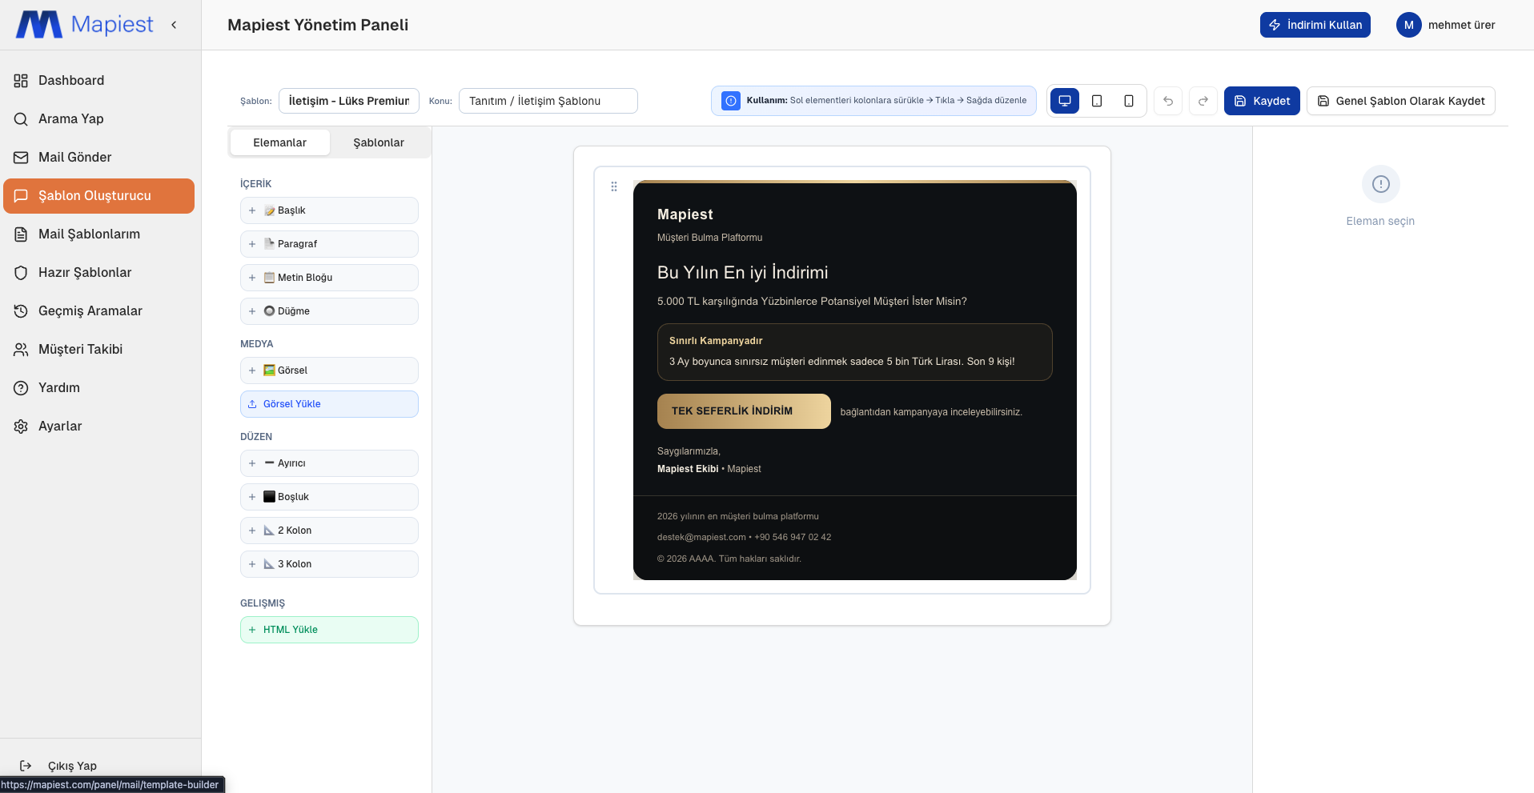Select Şablon Oluşturucu in sidebar
This screenshot has width=1534, height=793.
click(99, 195)
